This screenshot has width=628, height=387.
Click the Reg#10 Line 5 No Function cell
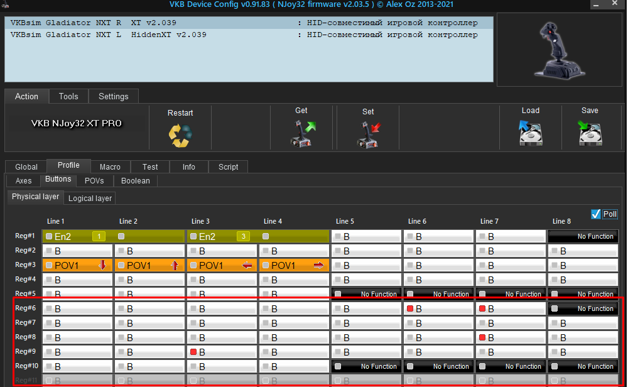367,366
